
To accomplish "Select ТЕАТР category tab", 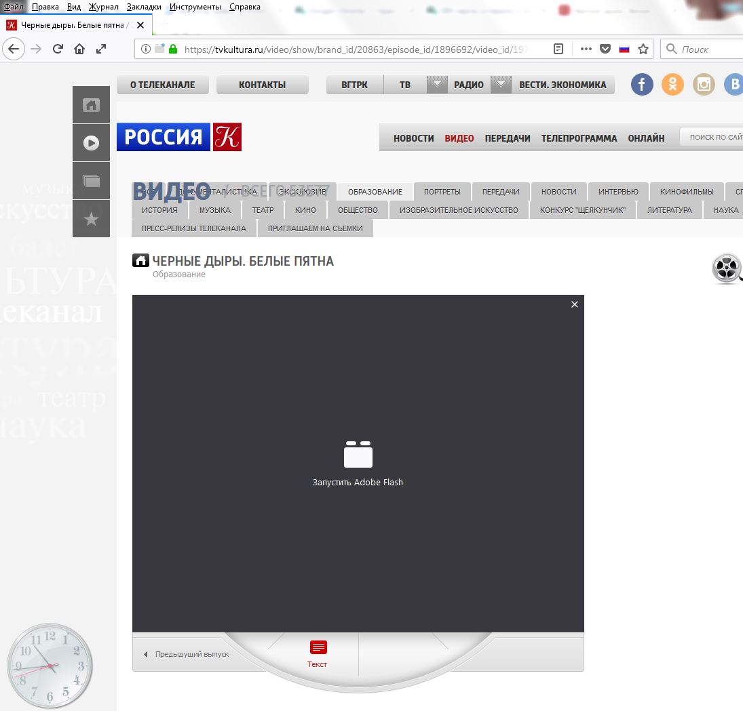I will [x=263, y=209].
